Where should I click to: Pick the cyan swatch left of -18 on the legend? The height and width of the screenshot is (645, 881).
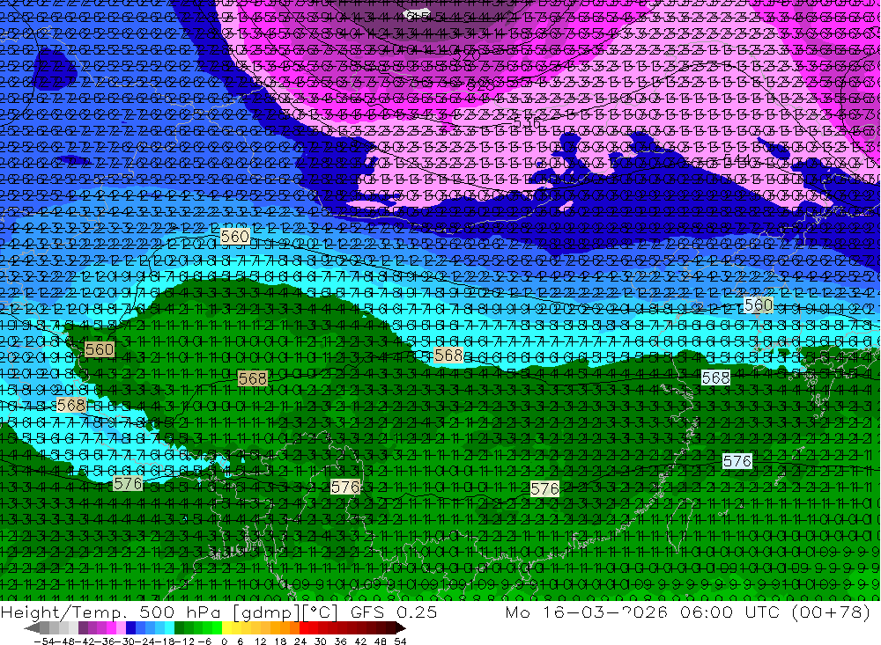coord(169,627)
